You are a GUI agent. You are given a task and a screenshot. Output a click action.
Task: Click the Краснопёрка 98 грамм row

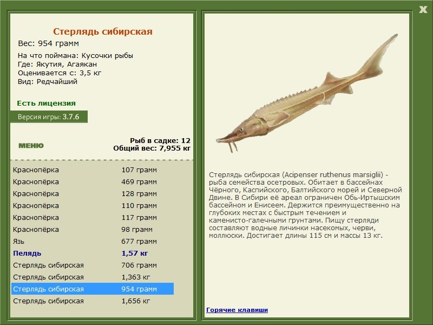point(93,229)
